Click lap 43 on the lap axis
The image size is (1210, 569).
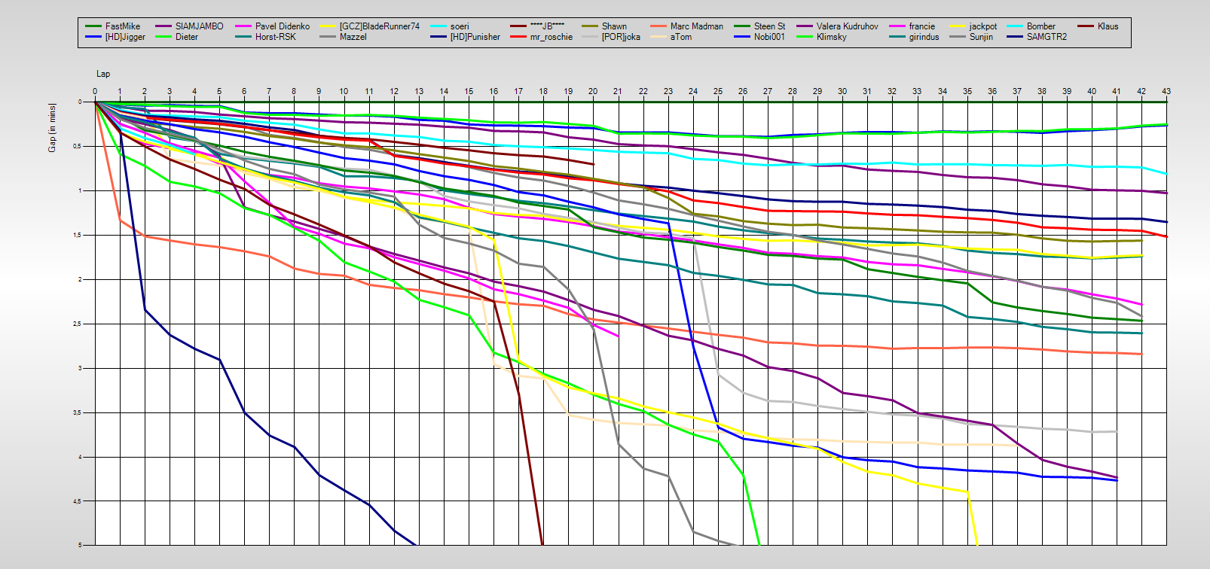click(x=1166, y=91)
